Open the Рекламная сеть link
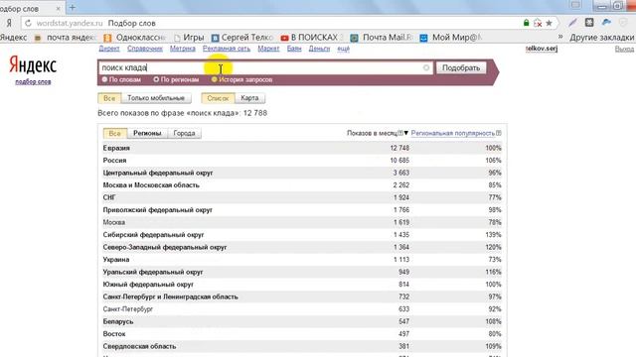Screen dimensions: 636x357 coord(227,49)
